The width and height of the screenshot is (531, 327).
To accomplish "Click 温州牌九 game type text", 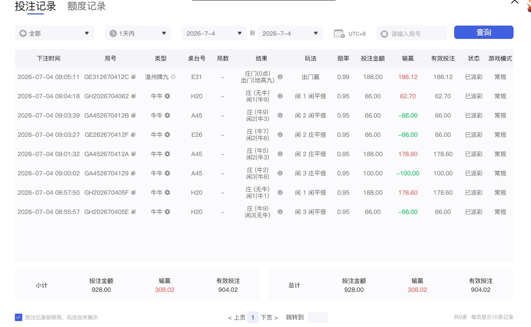I will (157, 77).
